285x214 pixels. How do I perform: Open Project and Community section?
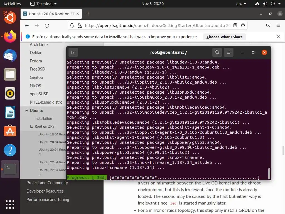coord(47,183)
